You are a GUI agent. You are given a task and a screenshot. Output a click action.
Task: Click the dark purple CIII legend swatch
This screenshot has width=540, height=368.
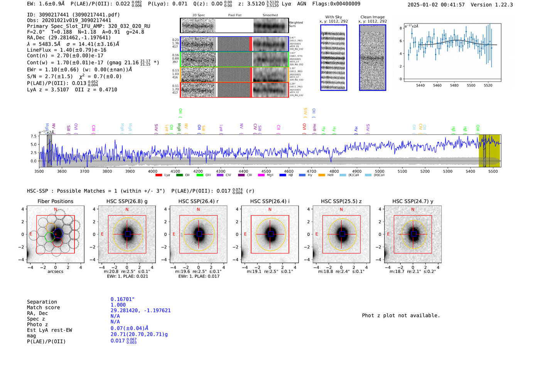click(241, 175)
